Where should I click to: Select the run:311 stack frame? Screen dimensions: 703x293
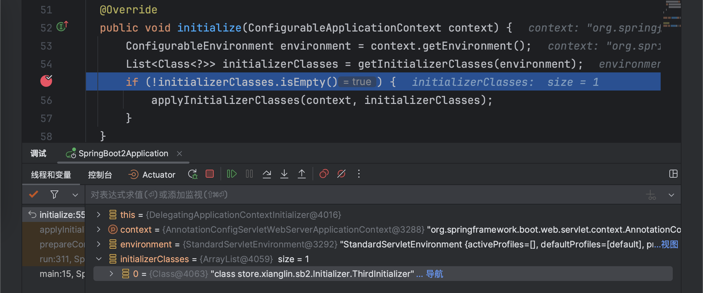point(54,259)
